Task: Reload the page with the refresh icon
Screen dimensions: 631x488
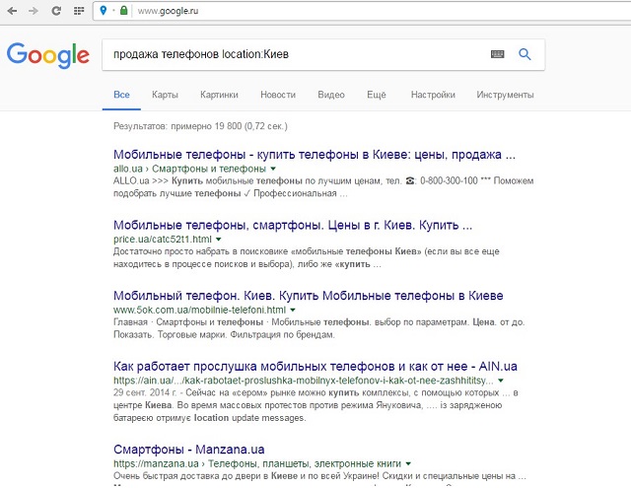Action: pos(56,11)
